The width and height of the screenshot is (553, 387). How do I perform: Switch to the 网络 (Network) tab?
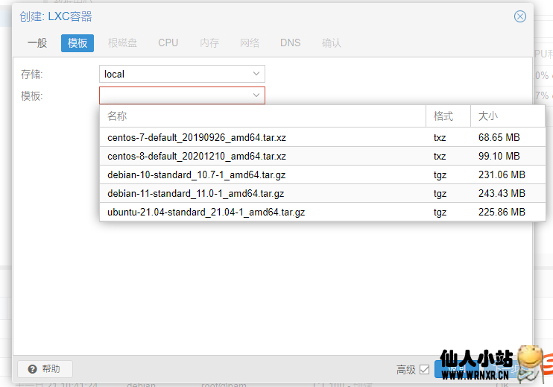click(x=250, y=43)
